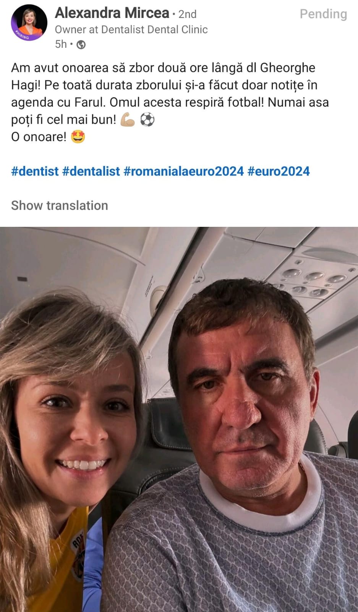
Task: Open the #dentist hashtag
Action: coord(35,171)
